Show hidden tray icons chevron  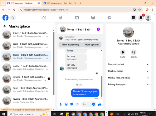[125, 114]
